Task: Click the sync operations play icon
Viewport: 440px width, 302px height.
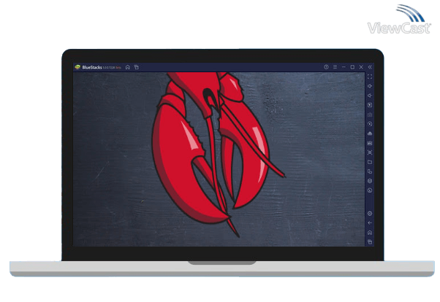Action: coord(370,124)
